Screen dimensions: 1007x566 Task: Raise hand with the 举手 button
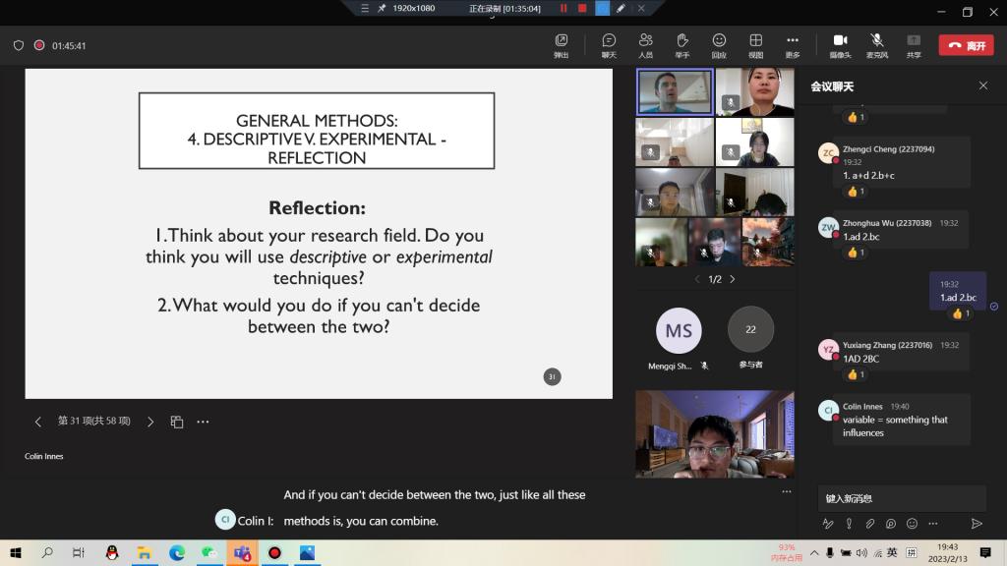coord(681,44)
